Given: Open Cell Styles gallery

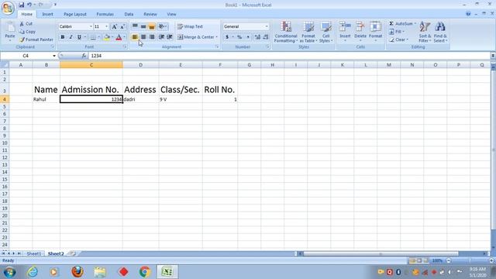Looking at the screenshot, I should (325, 32).
